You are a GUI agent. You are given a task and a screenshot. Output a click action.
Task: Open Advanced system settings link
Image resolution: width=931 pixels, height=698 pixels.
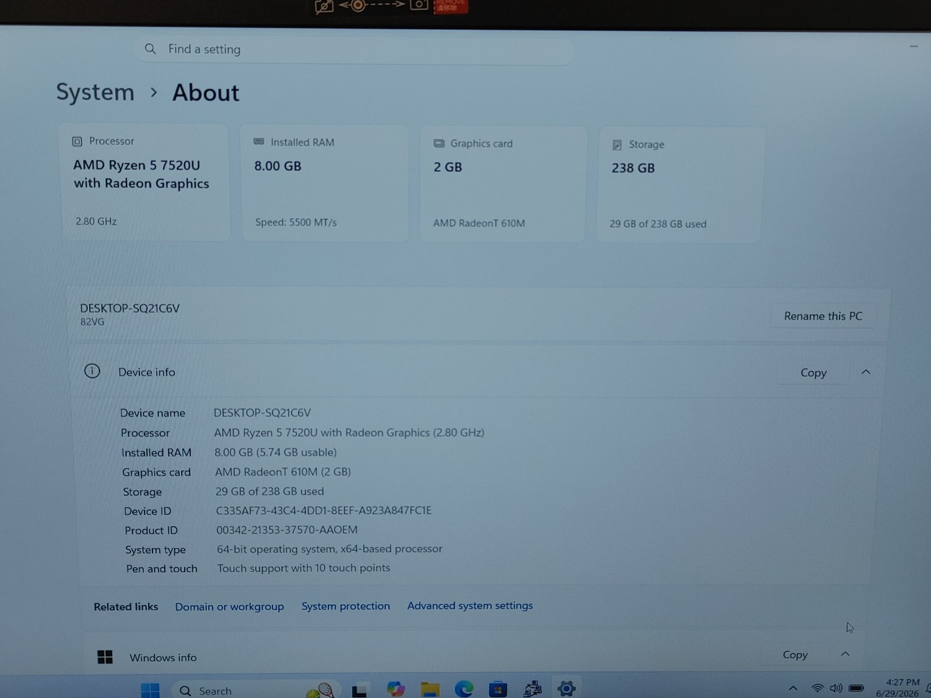click(470, 606)
